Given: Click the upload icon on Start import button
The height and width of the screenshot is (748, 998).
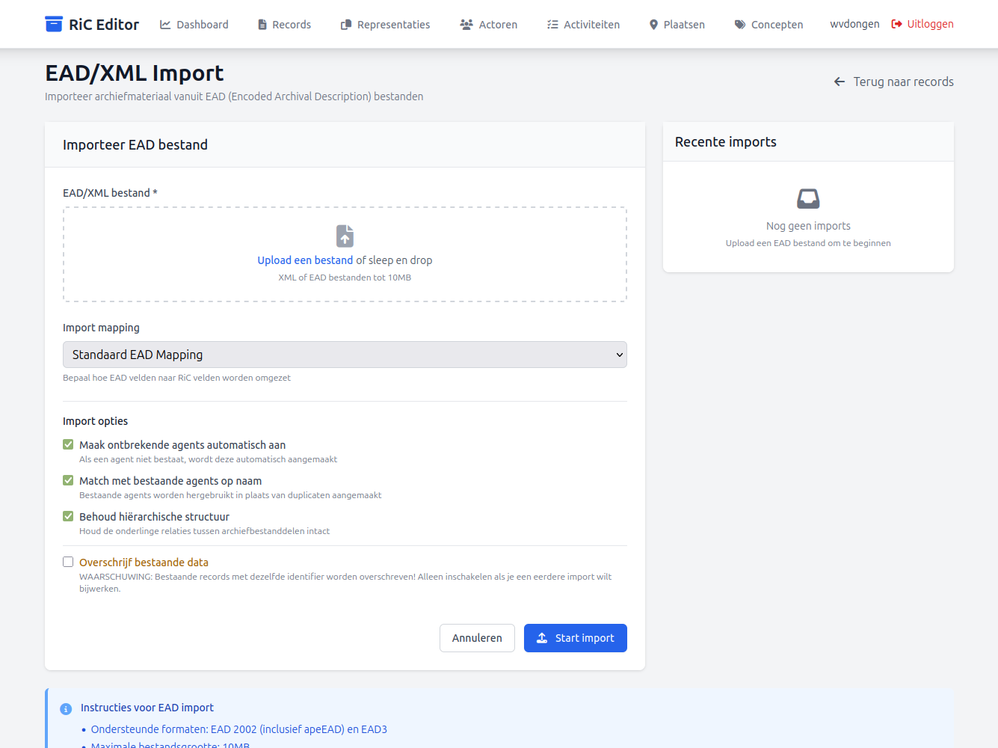Looking at the screenshot, I should click(x=542, y=638).
